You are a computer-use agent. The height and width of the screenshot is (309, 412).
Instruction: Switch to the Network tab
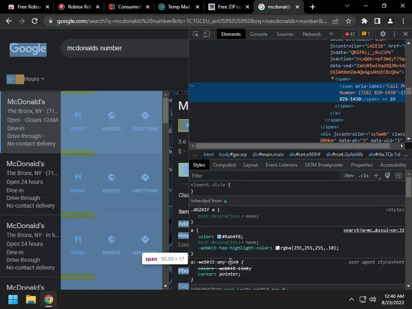312,34
